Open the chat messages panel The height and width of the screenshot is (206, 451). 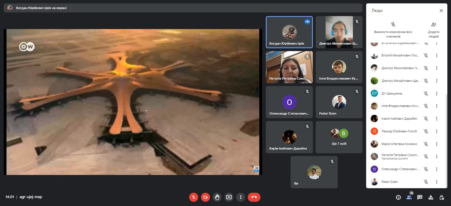(x=420, y=197)
